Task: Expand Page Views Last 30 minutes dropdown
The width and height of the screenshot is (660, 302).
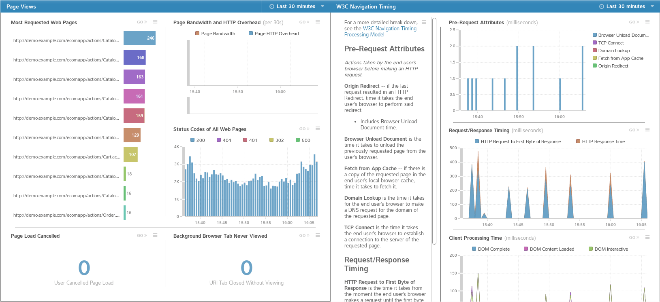Action: coord(297,6)
